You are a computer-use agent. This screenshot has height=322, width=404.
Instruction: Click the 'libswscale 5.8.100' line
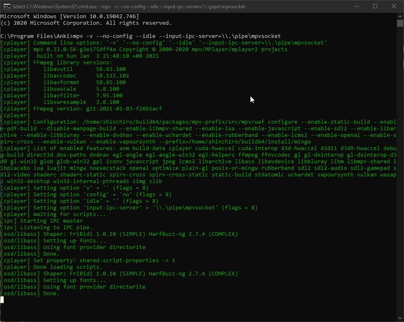click(x=60, y=89)
